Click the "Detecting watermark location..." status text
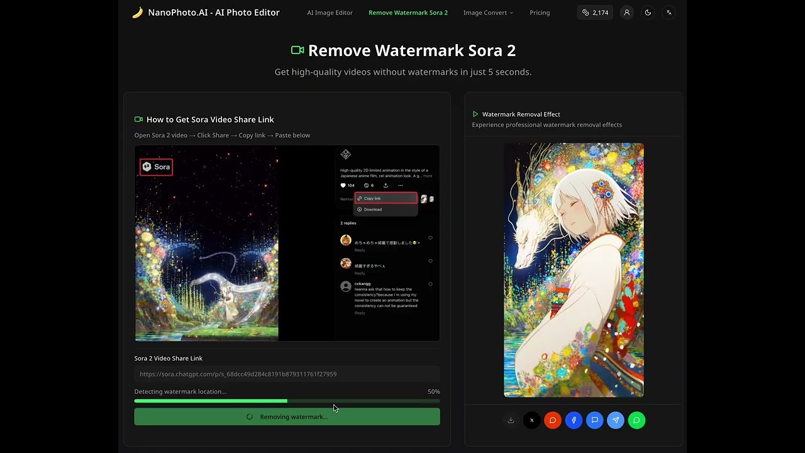805x453 pixels. click(x=180, y=391)
